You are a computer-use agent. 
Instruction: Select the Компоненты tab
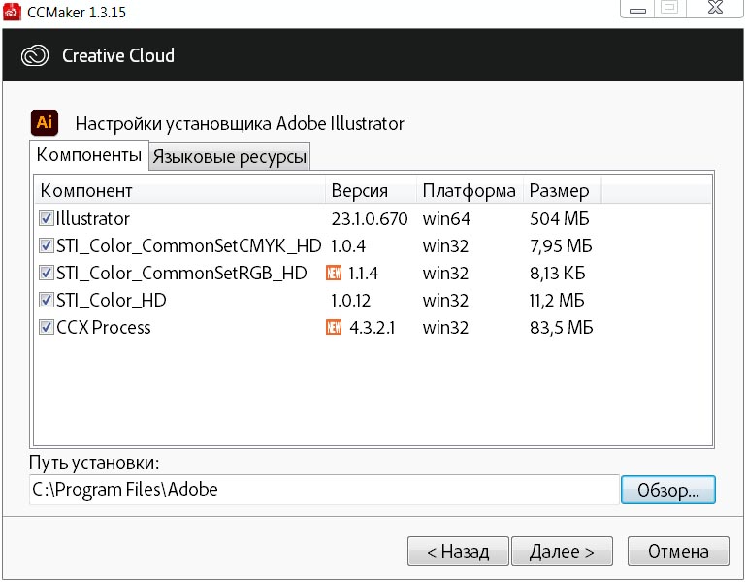[x=89, y=154]
